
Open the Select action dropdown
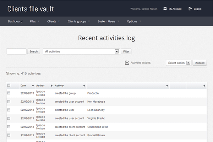click(179, 63)
